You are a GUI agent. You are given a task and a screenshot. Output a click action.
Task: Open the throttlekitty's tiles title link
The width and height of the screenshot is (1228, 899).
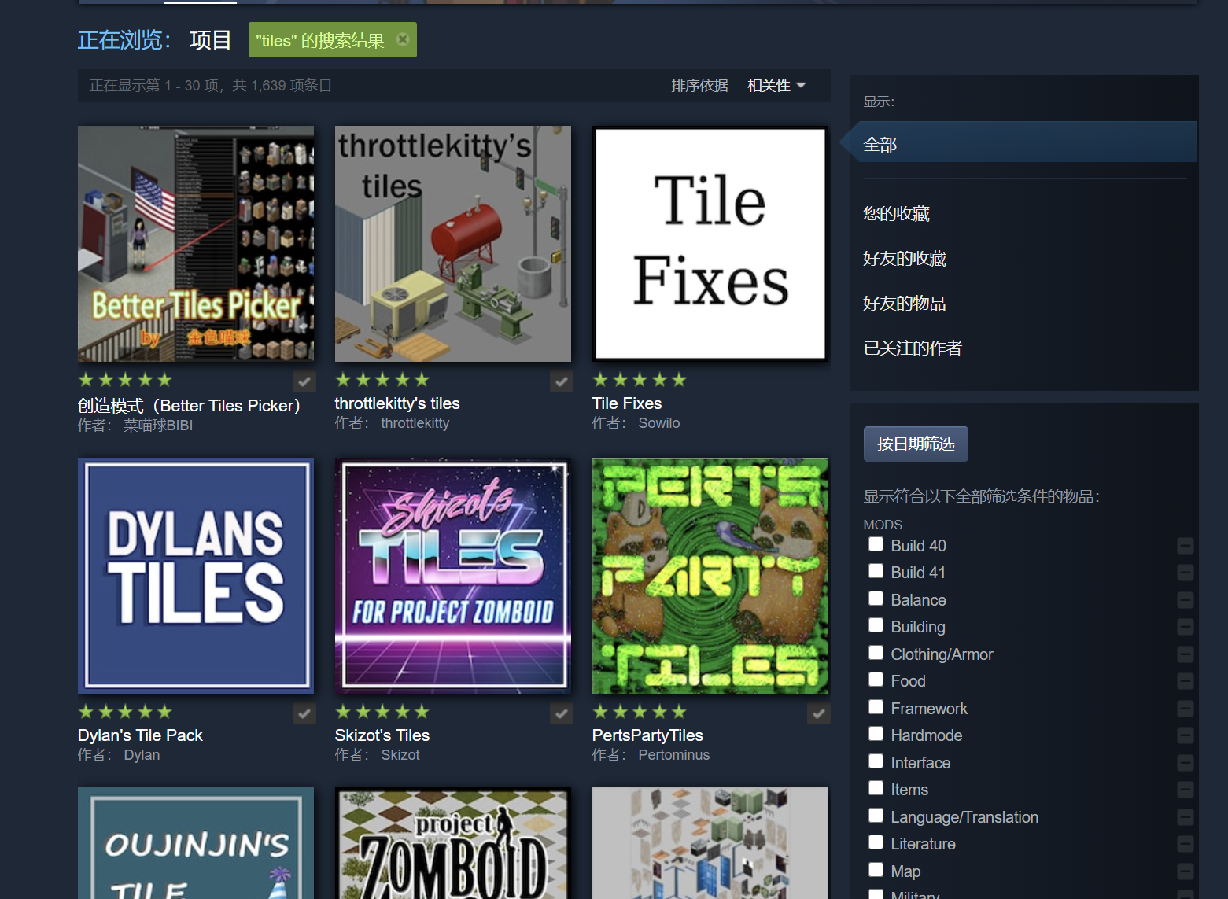397,403
